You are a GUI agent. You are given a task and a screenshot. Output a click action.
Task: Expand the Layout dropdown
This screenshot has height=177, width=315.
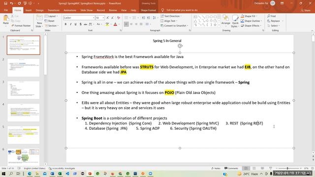[x=51, y=16]
